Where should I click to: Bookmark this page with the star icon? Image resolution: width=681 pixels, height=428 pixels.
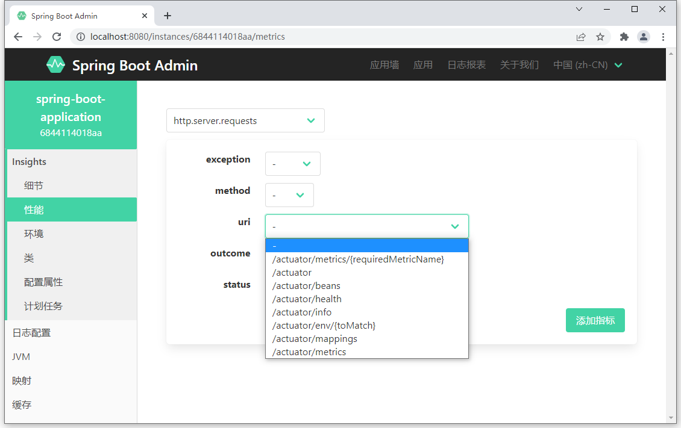coord(600,37)
